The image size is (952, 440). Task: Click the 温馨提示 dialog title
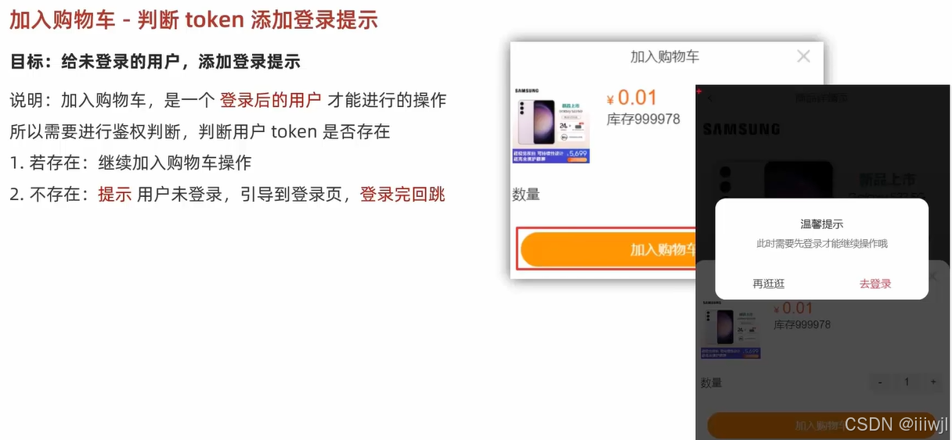pyautogui.click(x=822, y=224)
